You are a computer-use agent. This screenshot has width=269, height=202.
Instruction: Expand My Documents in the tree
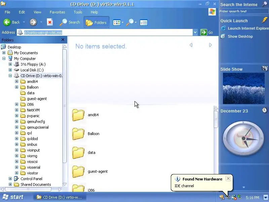(4, 53)
